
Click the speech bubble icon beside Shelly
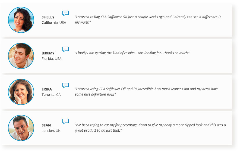tap(65, 13)
